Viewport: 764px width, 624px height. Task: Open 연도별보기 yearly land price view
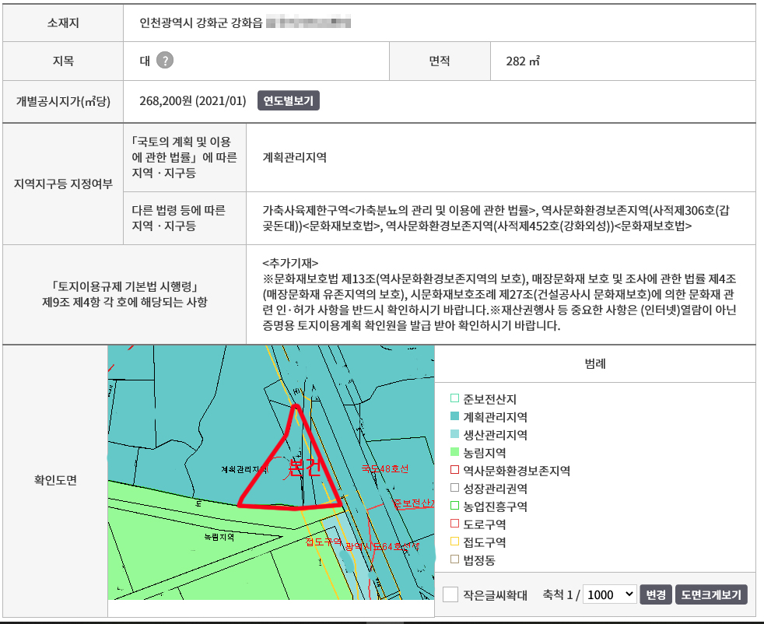pos(288,101)
